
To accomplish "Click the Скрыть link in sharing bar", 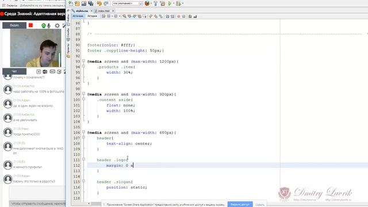I will click(260, 205).
